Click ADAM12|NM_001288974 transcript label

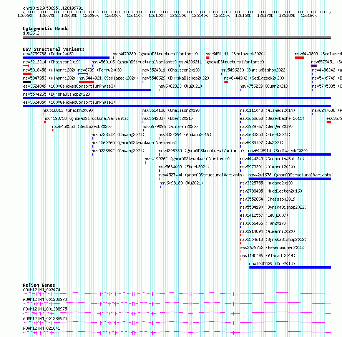(45, 319)
